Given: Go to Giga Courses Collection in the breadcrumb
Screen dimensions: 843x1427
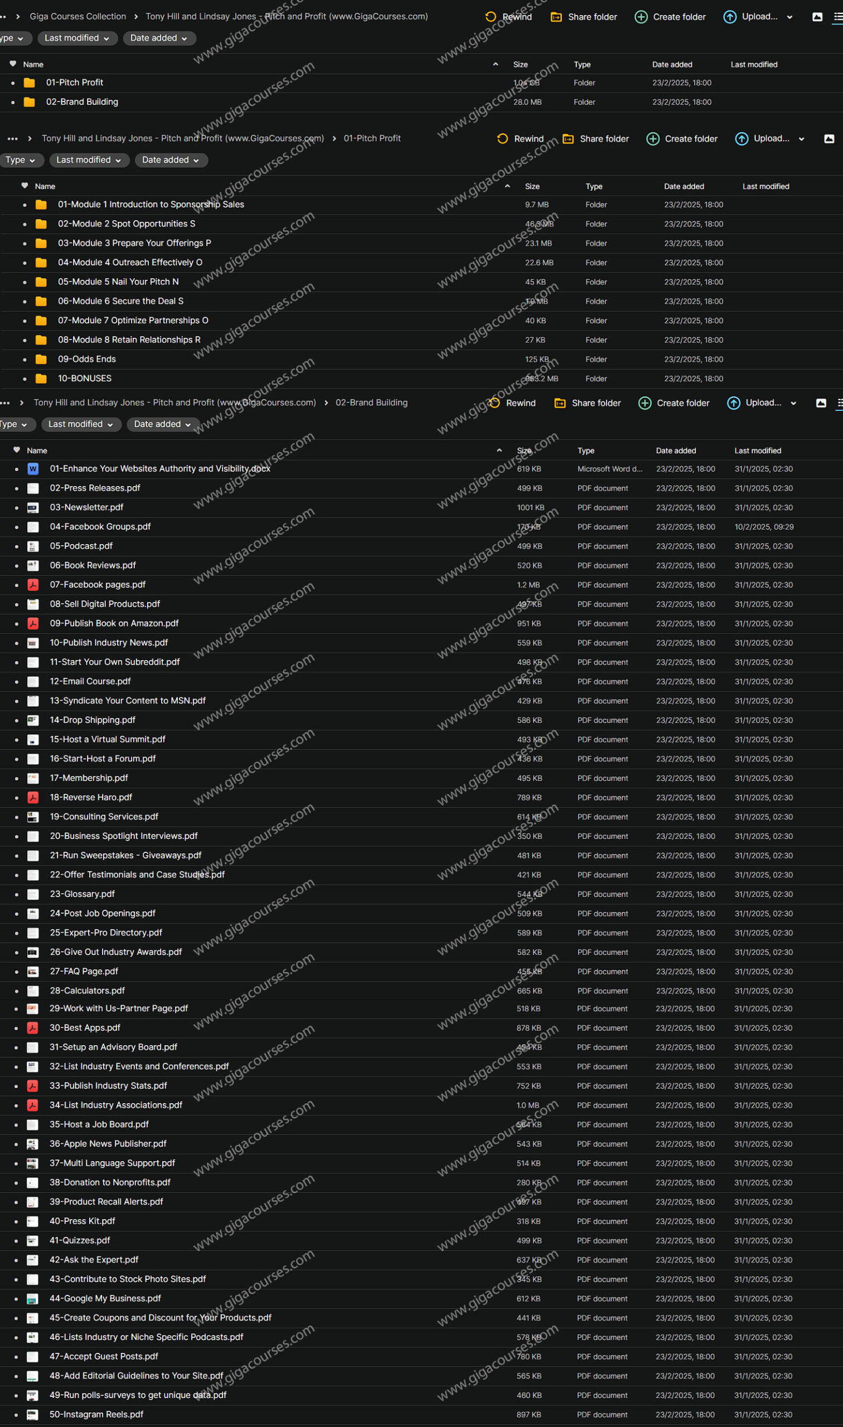Looking at the screenshot, I should (78, 17).
